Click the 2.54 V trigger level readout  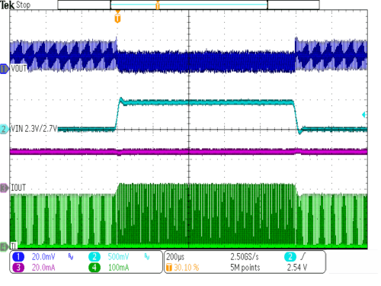[x=297, y=268]
